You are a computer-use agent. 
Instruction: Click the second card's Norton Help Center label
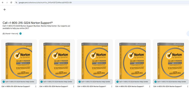(x=58, y=82)
